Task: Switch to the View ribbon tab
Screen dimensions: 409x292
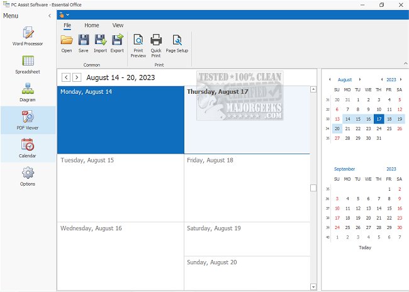Action: coord(118,25)
